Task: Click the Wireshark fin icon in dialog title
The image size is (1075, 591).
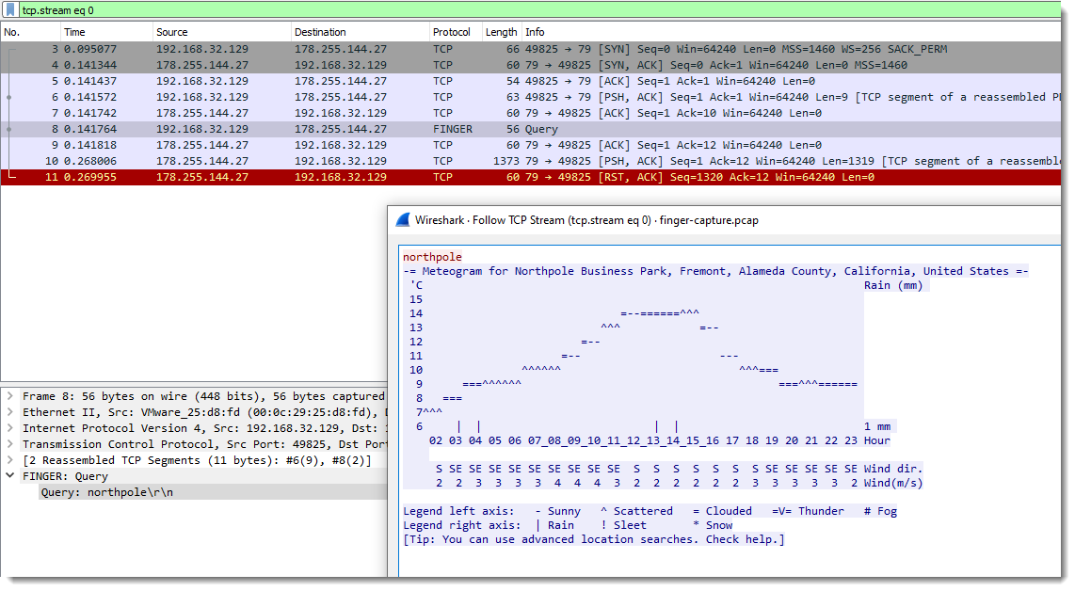Action: click(x=402, y=220)
